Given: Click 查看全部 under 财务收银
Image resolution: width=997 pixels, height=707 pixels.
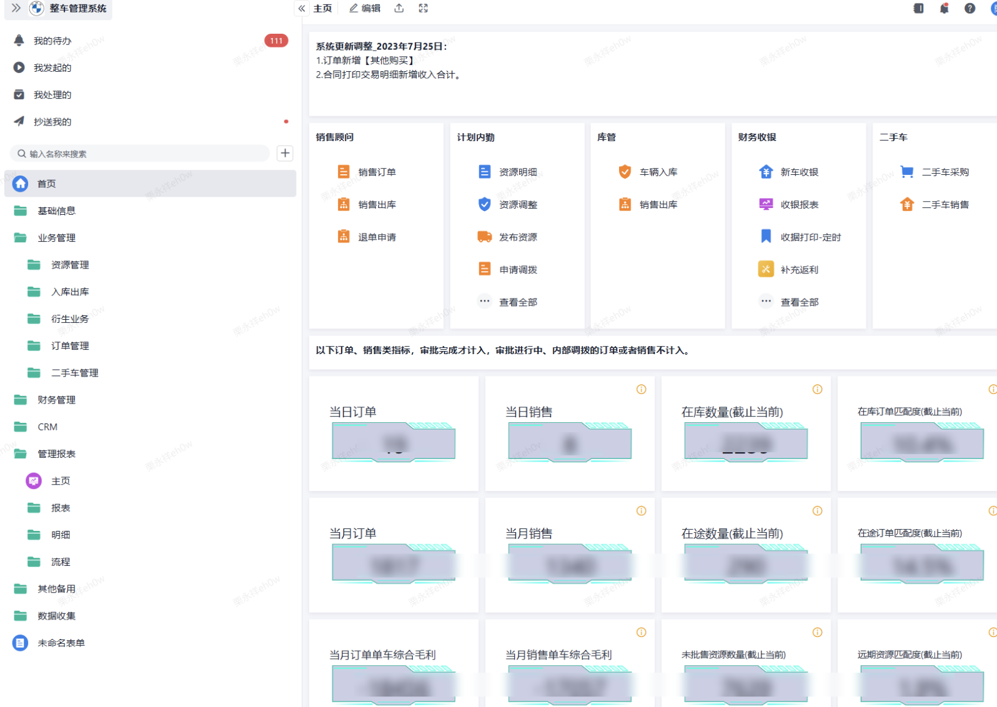Looking at the screenshot, I should pyautogui.click(x=788, y=302).
